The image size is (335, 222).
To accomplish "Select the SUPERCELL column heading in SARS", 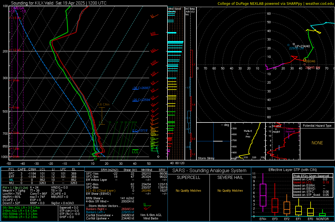I will pos(189,177).
